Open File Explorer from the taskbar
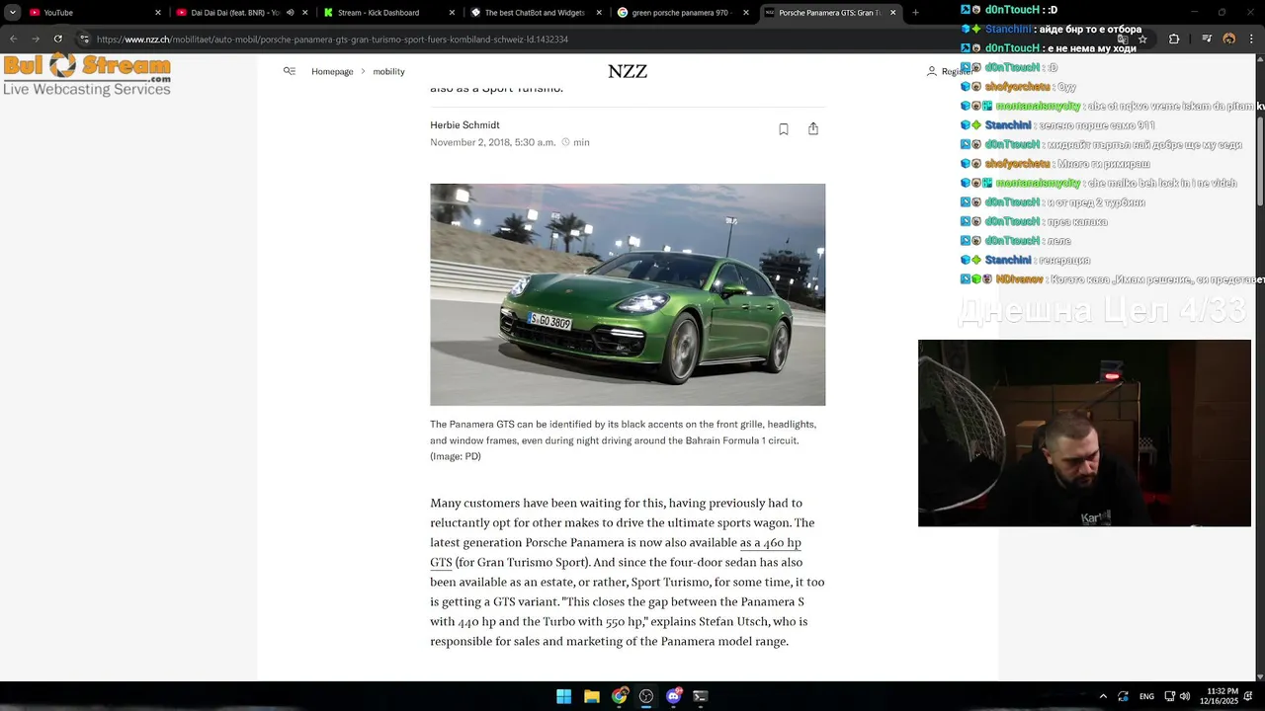This screenshot has height=711, width=1265. [591, 696]
